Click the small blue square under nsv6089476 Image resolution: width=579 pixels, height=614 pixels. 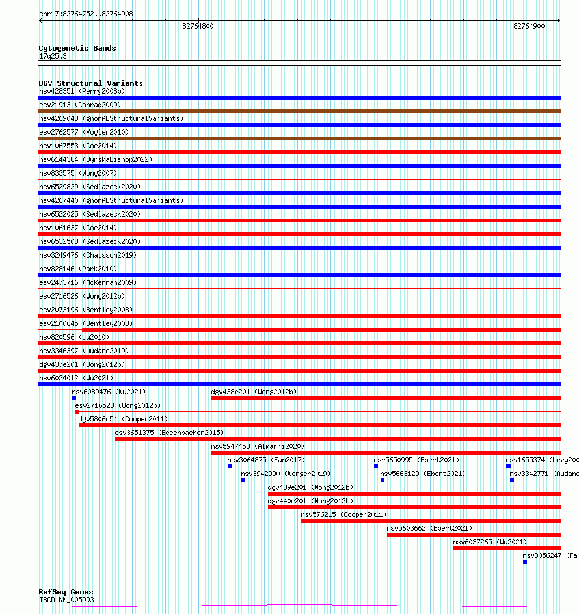[74, 398]
